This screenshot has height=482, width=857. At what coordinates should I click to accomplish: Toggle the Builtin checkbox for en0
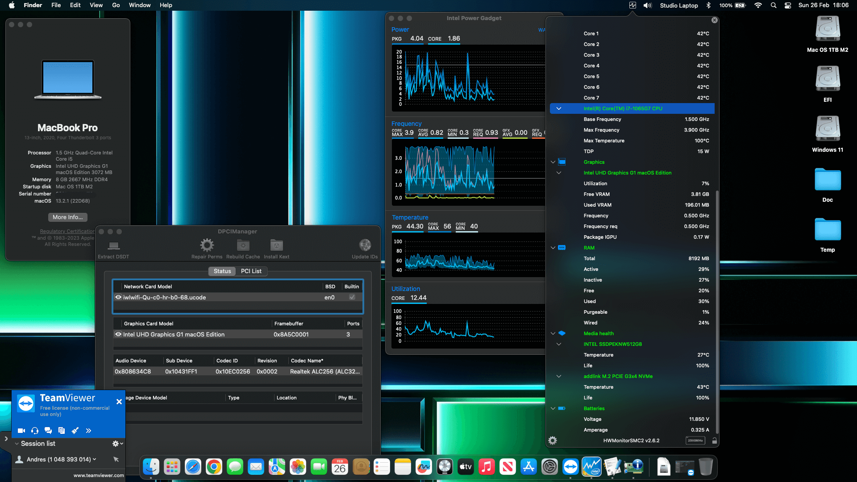pyautogui.click(x=352, y=297)
